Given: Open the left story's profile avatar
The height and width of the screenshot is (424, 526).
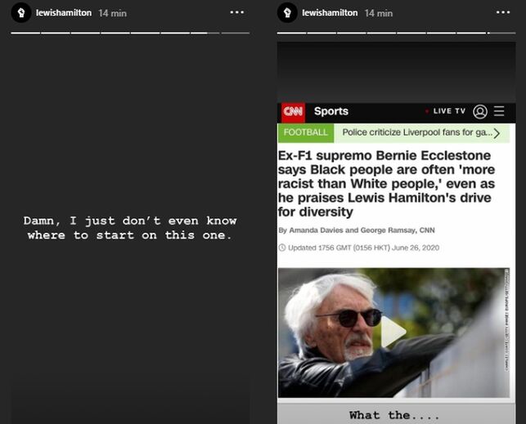Looking at the screenshot, I should pos(22,13).
